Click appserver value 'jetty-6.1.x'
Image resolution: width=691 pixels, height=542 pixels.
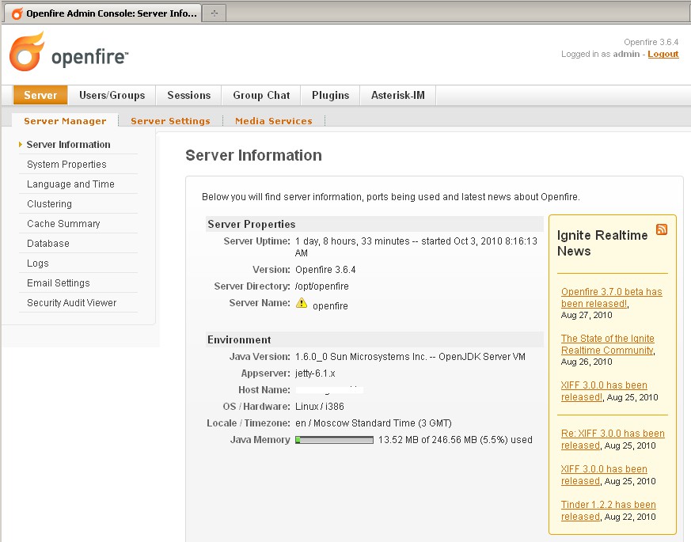coord(315,373)
